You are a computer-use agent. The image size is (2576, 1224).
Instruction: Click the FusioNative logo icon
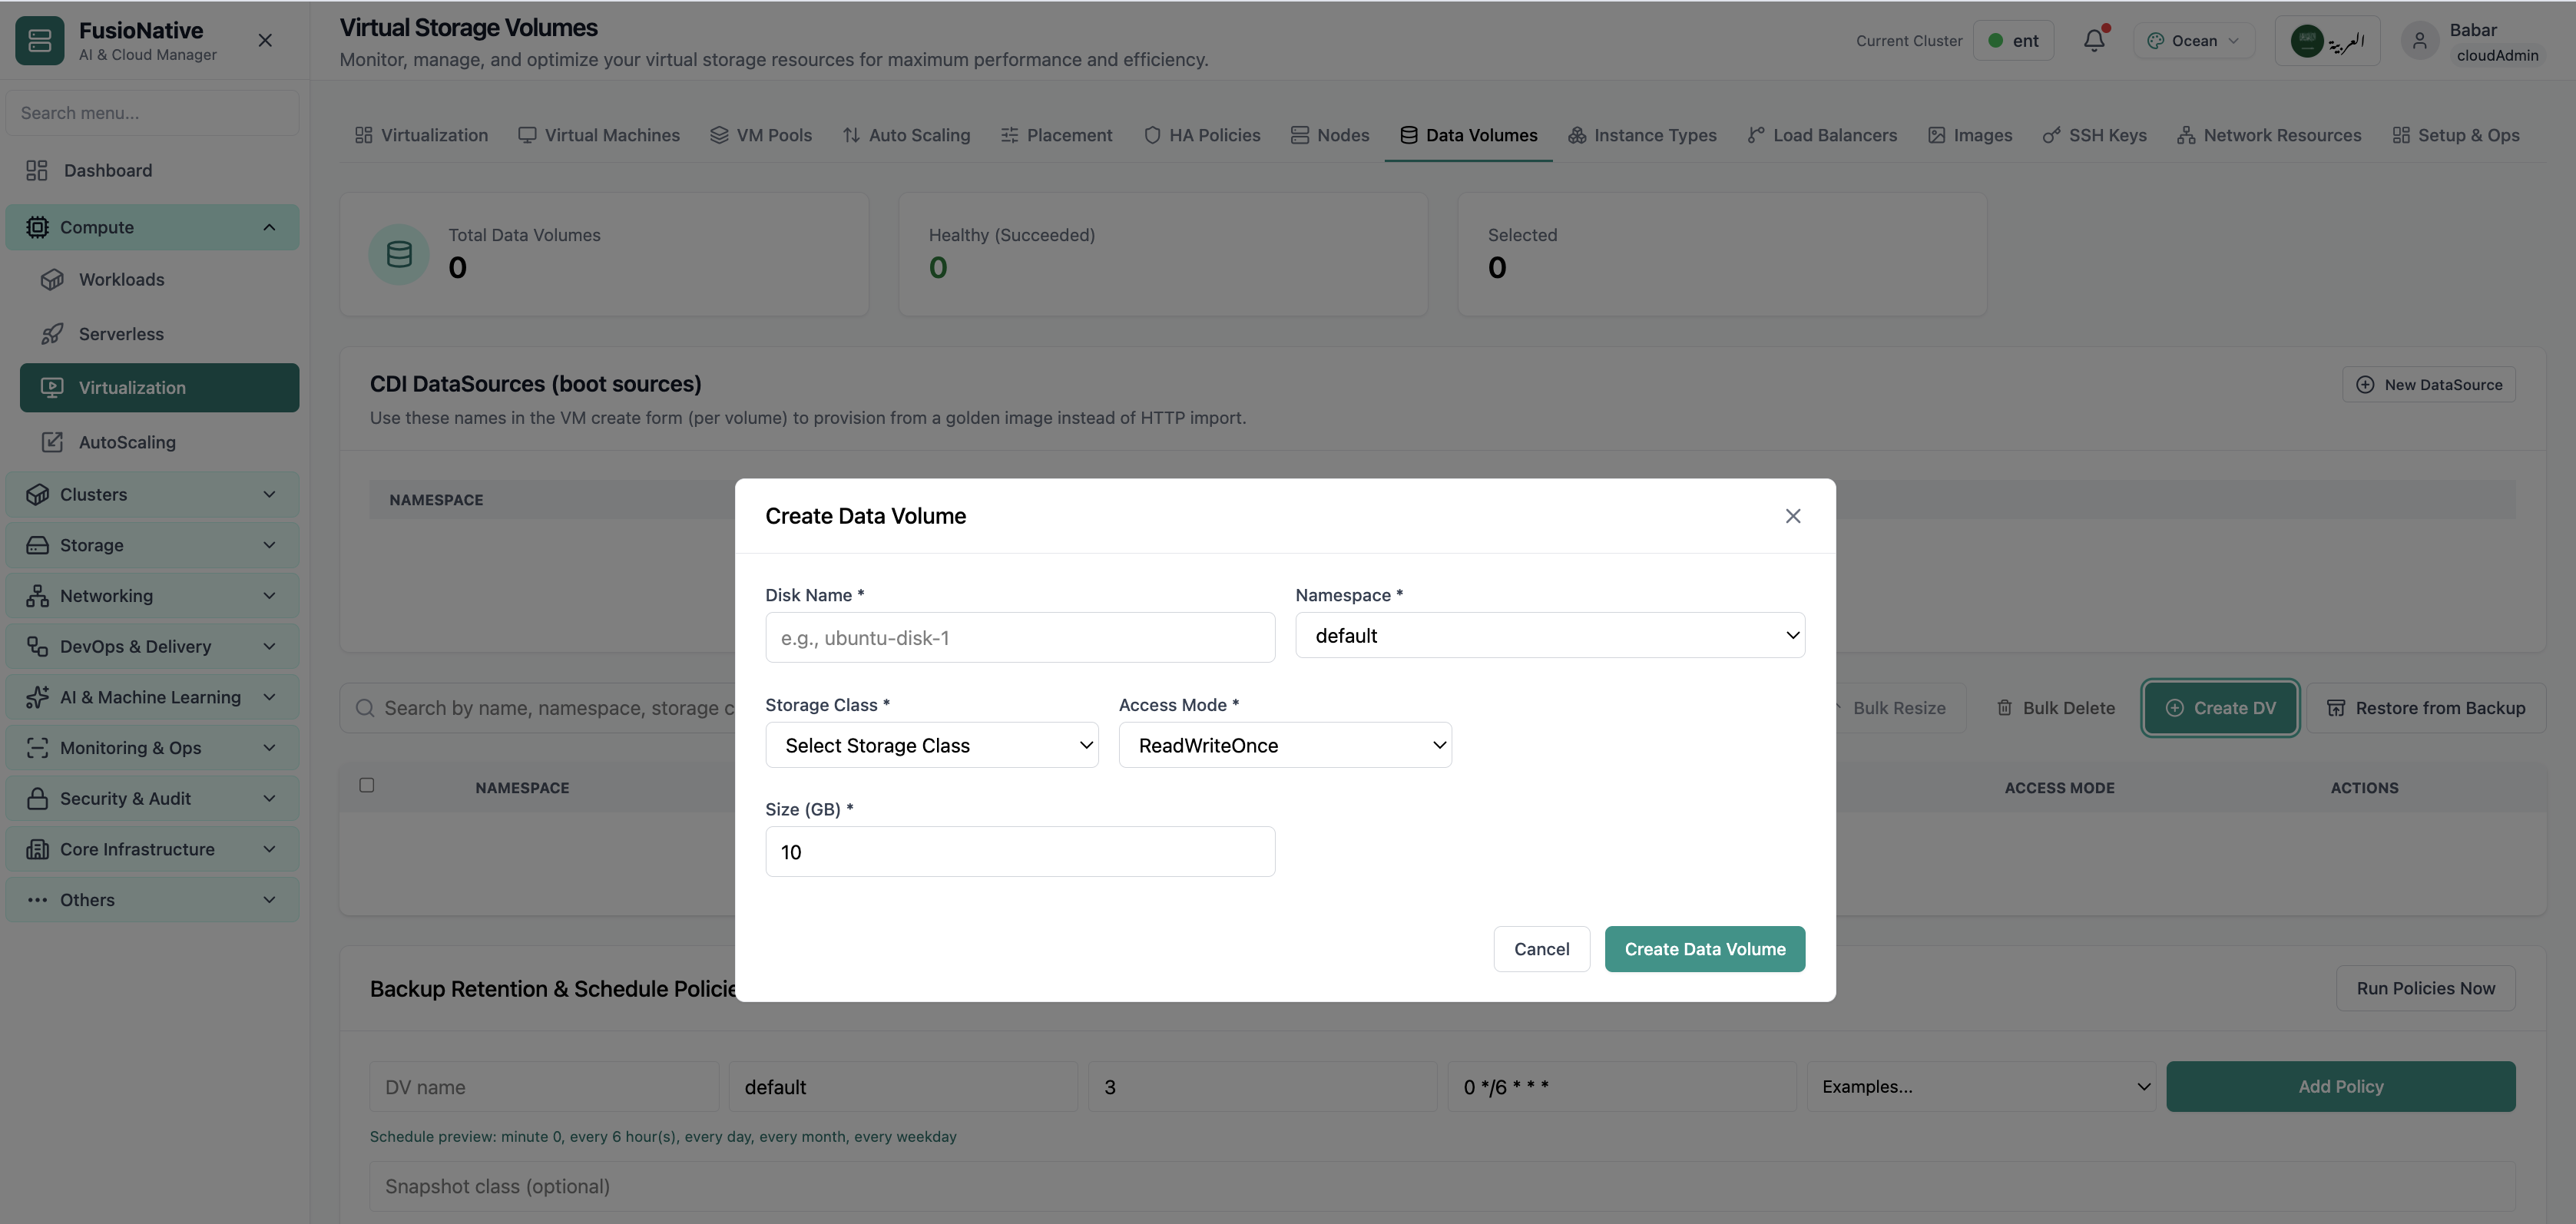pos(40,40)
